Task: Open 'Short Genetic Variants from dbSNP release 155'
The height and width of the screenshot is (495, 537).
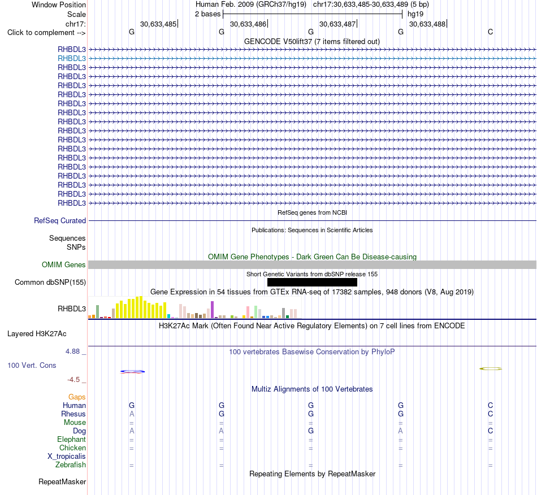Action: point(312,274)
